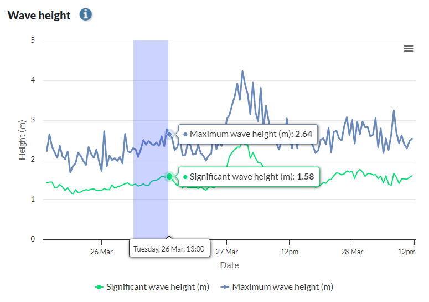Screen dimensions: 429x302
Task: Click the highest peak of maximum wave line
Action: pyautogui.click(x=242, y=71)
